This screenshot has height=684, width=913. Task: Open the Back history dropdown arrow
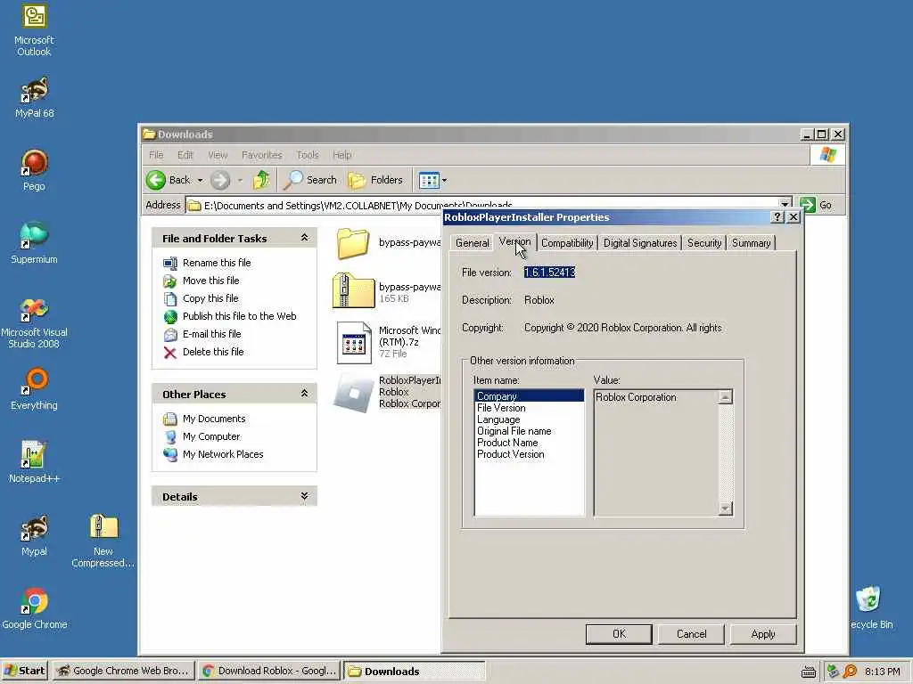200,180
